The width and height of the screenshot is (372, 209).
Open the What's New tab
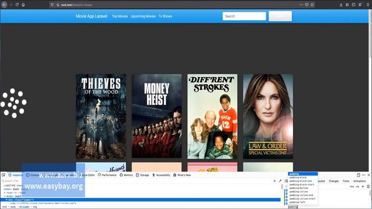(x=182, y=175)
